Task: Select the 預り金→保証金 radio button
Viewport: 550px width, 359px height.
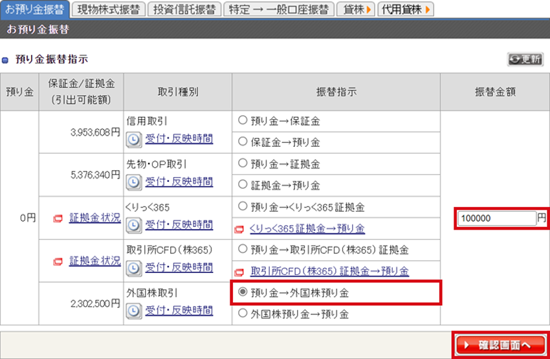Action: point(243,120)
